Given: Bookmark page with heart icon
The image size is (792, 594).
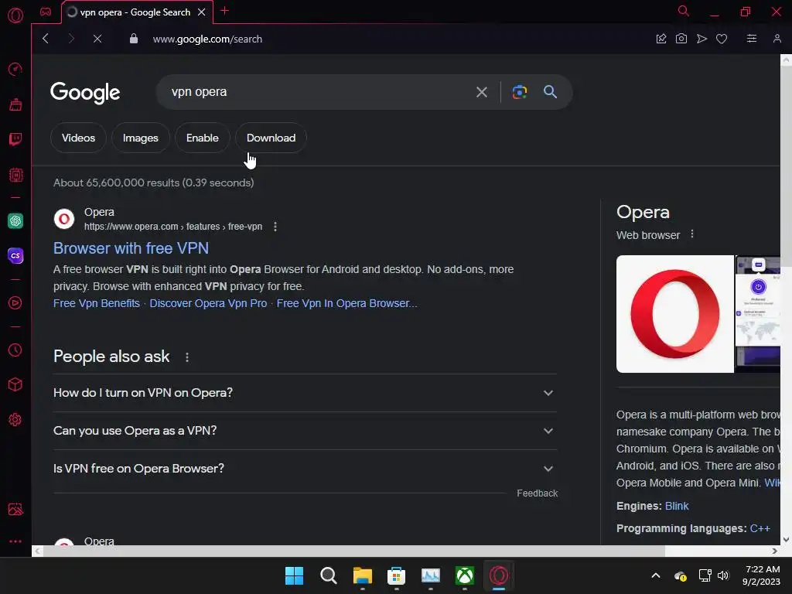Looking at the screenshot, I should coord(722,39).
